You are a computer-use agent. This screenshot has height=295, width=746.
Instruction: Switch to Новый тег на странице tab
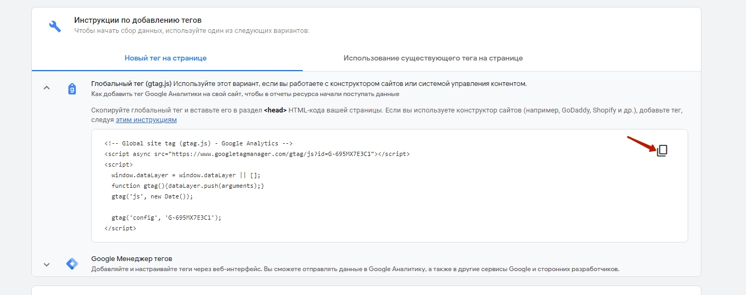pyautogui.click(x=165, y=58)
